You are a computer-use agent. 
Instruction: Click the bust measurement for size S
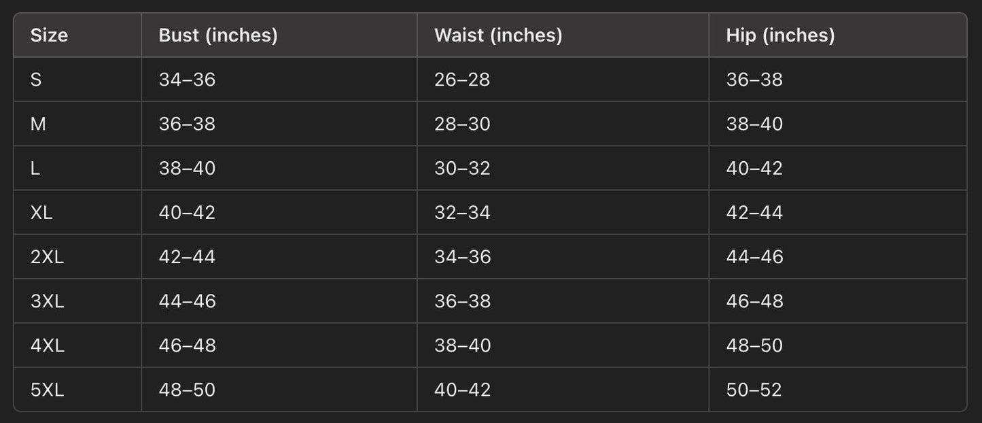click(187, 80)
